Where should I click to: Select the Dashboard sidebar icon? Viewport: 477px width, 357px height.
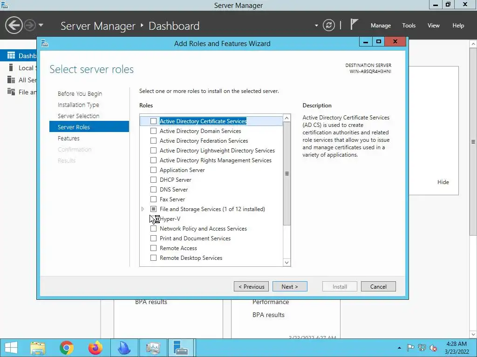click(x=11, y=55)
